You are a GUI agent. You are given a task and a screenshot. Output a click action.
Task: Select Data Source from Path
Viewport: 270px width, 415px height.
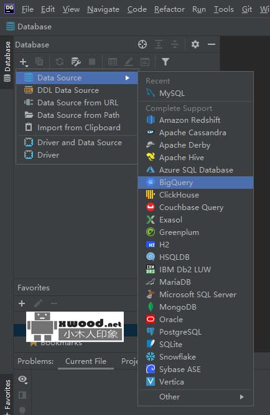[x=77, y=115]
